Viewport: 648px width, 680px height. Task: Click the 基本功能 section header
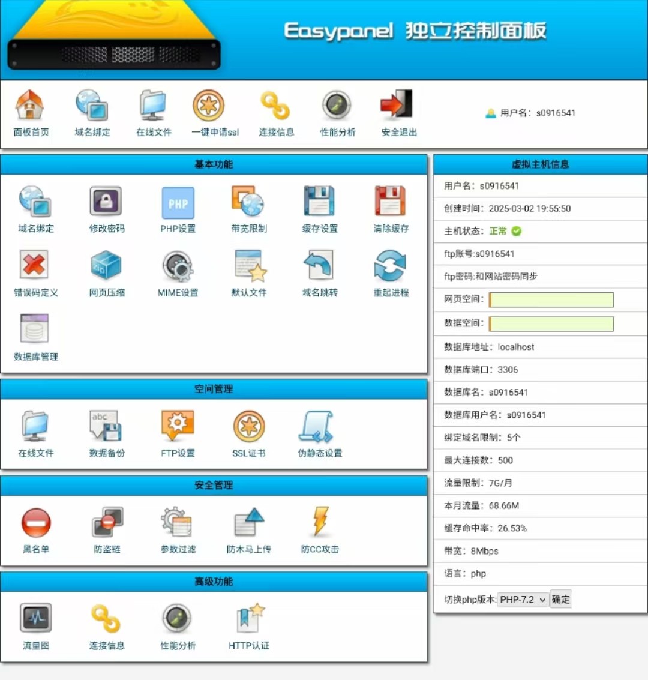point(214,164)
